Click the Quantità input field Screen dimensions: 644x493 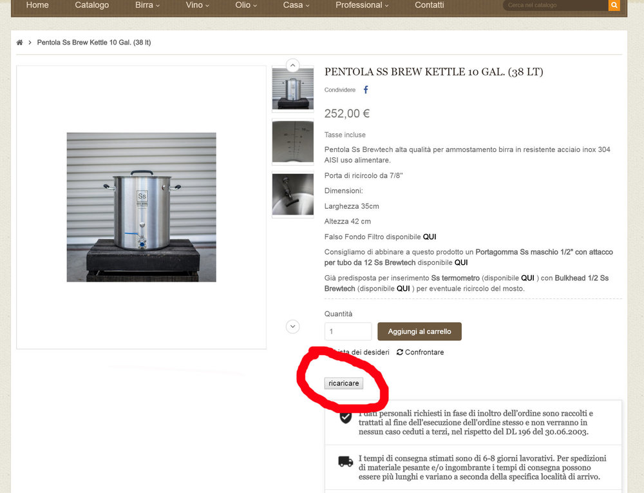coord(348,331)
